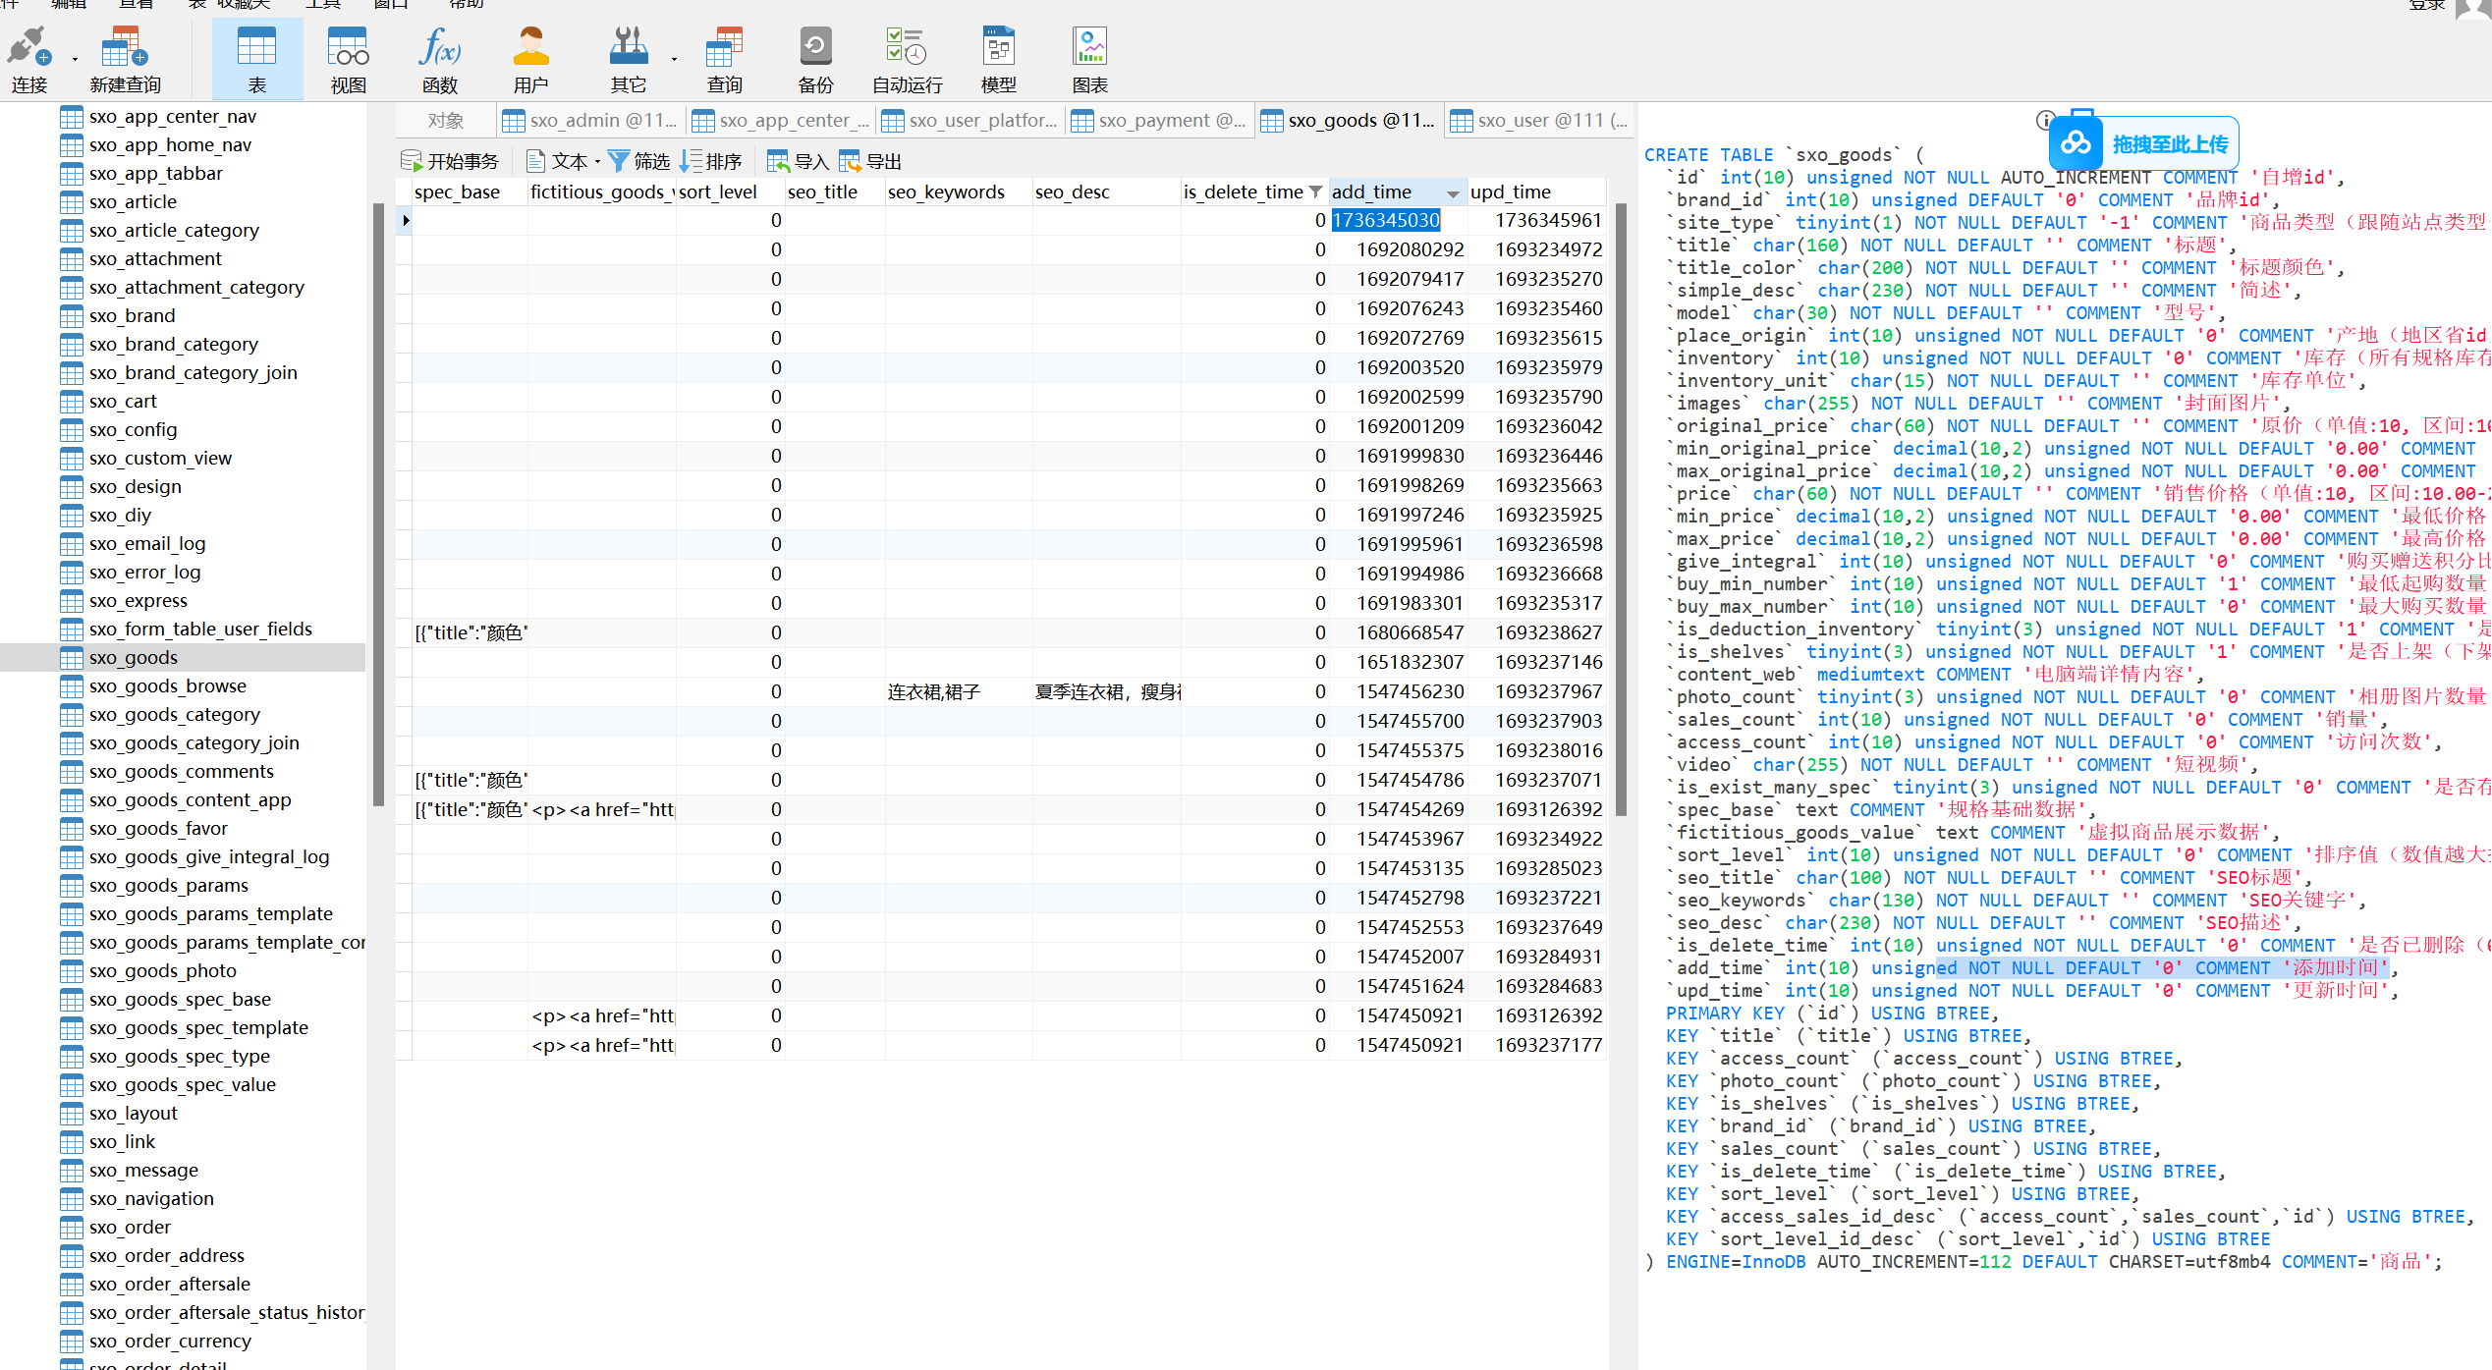This screenshot has width=2492, height=1370.
Task: Open the 文本 (Text) dropdown arrow
Action: tap(597, 162)
